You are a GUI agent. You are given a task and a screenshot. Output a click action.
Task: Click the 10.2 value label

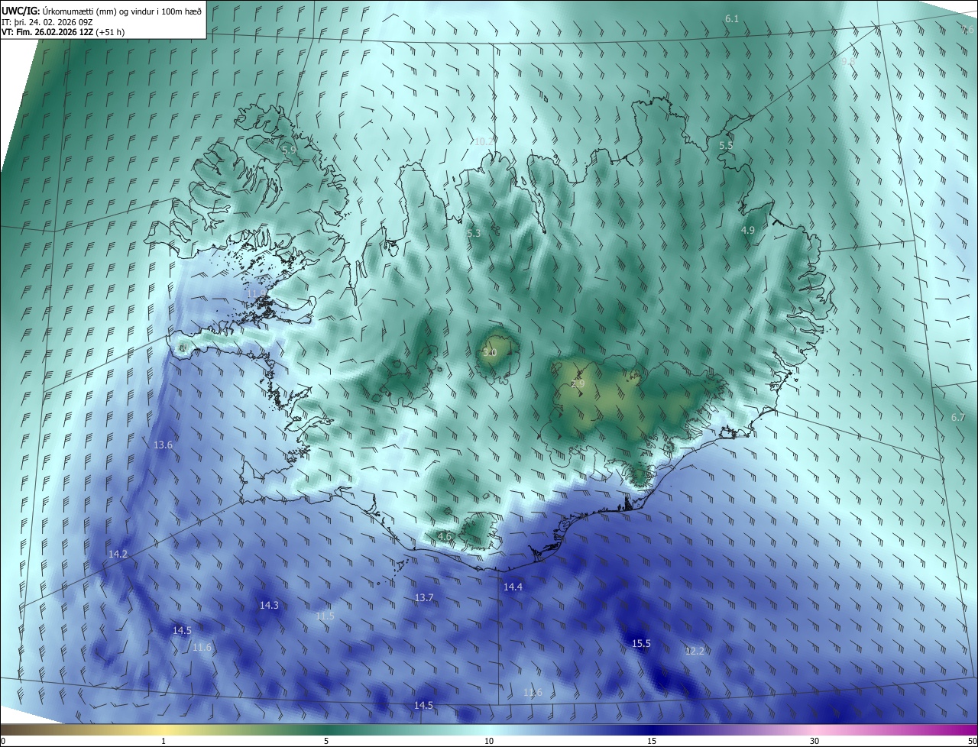click(484, 141)
